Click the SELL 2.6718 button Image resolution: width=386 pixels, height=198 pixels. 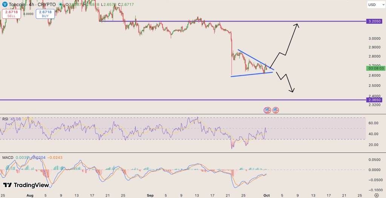[x=11, y=14]
